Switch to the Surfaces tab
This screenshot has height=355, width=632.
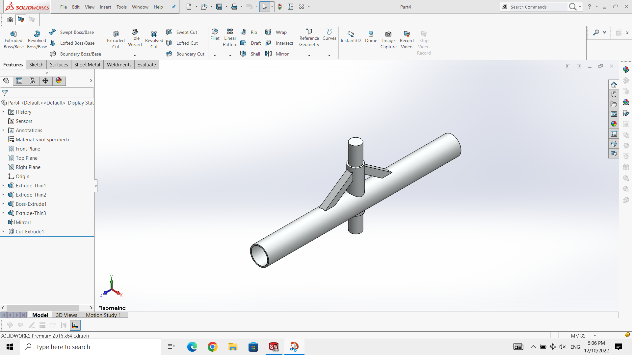(59, 65)
